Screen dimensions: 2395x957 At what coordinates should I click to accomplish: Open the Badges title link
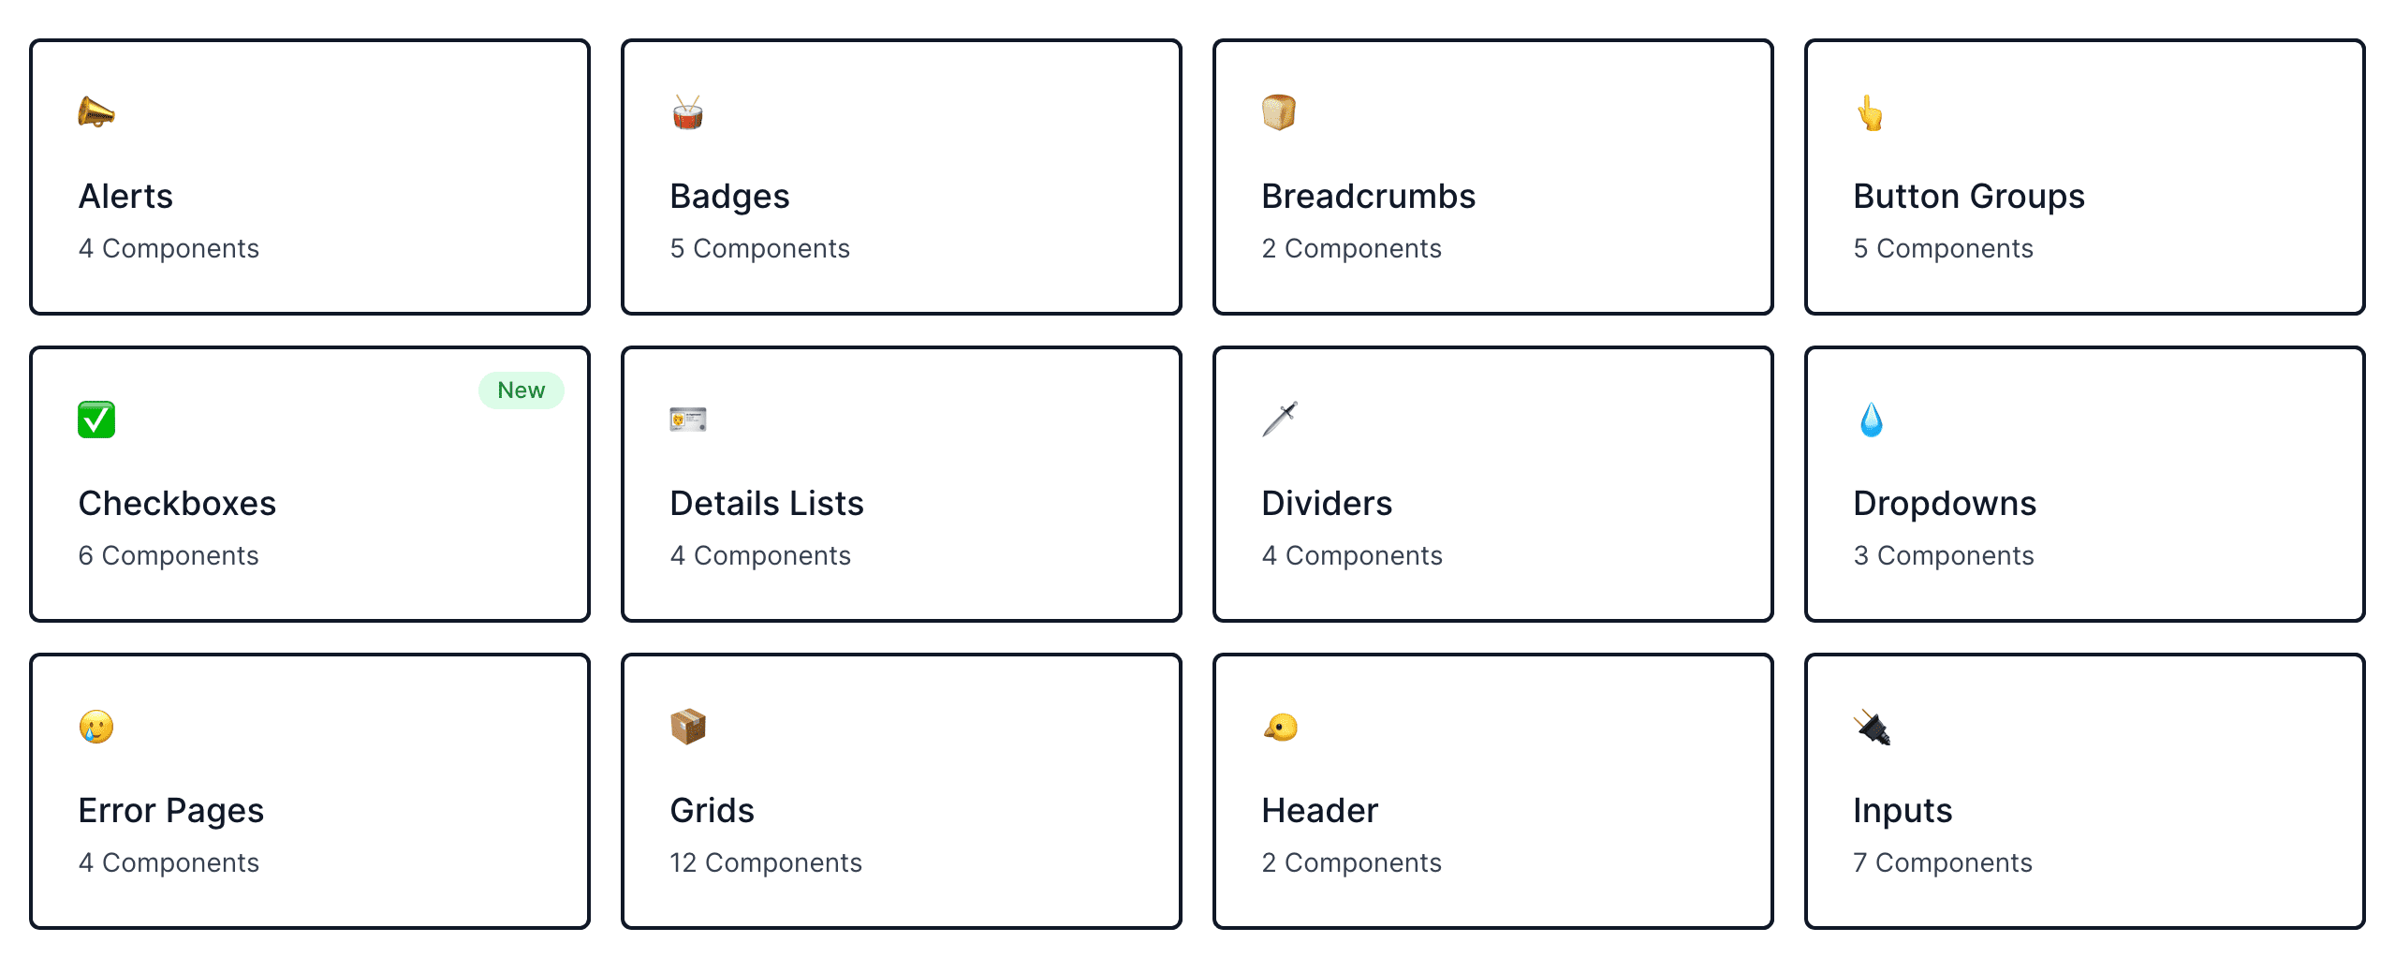tap(729, 197)
